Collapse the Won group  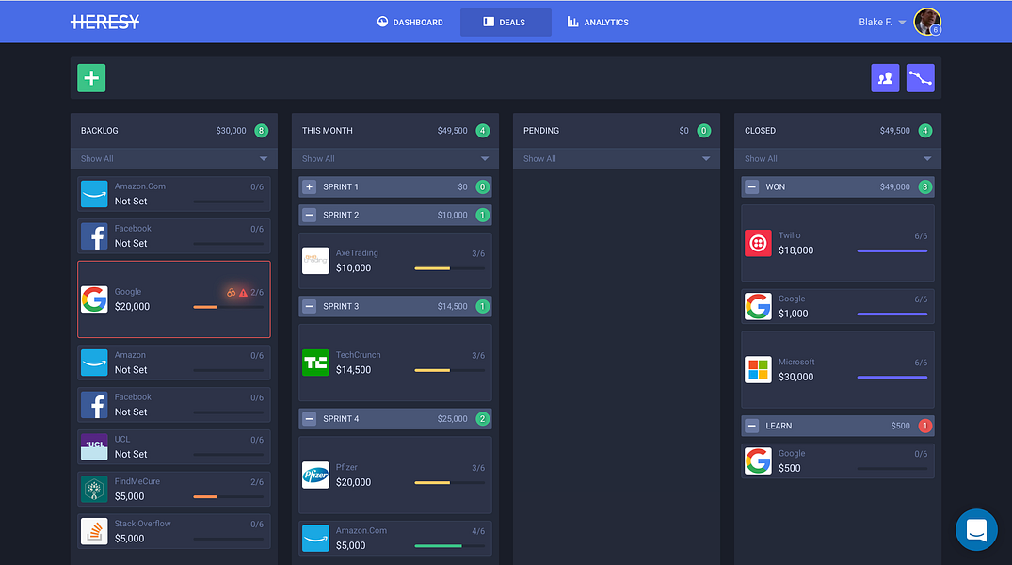pyautogui.click(x=751, y=187)
